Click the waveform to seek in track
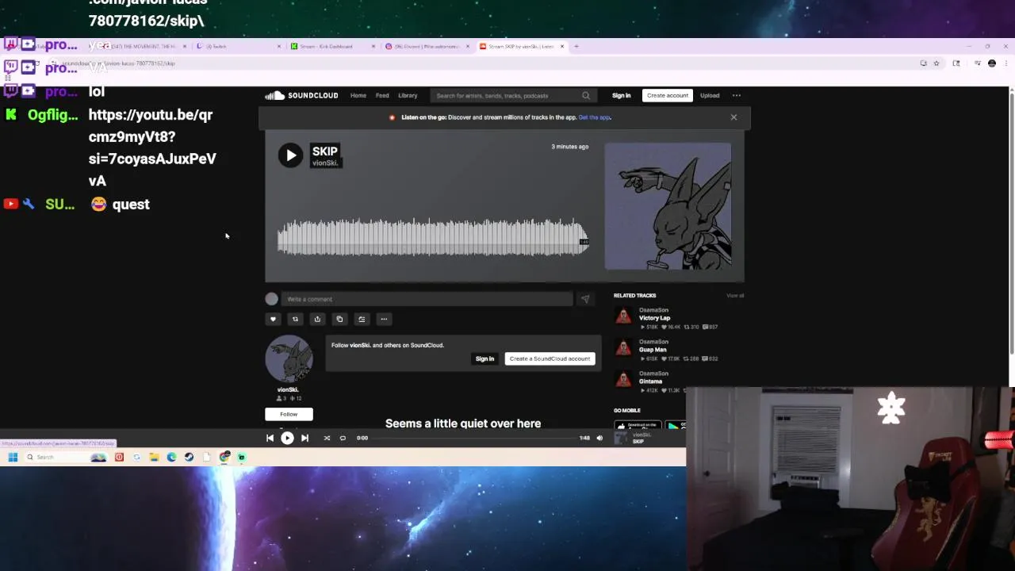This screenshot has width=1015, height=571. pos(432,236)
